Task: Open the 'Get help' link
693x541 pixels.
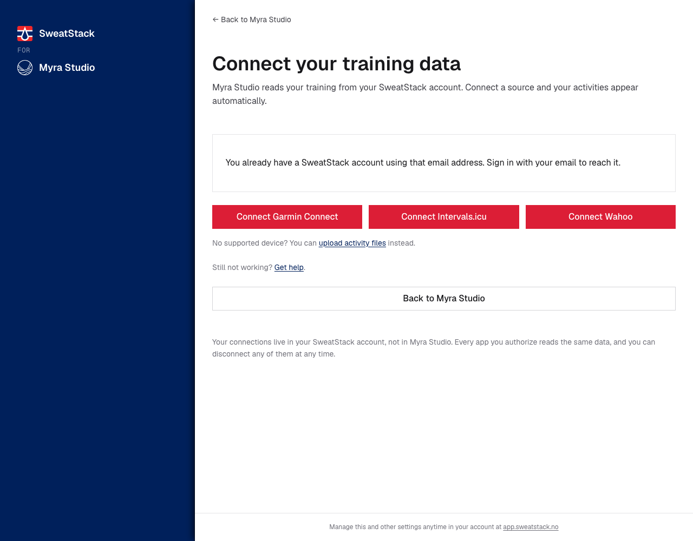Action: pyautogui.click(x=289, y=267)
